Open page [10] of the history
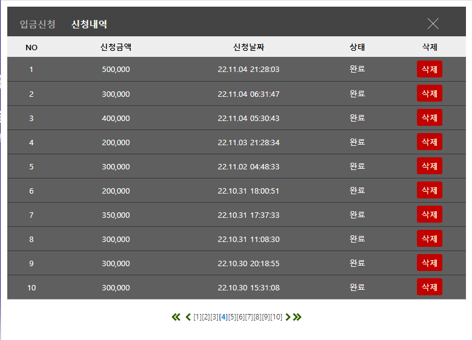 277,317
